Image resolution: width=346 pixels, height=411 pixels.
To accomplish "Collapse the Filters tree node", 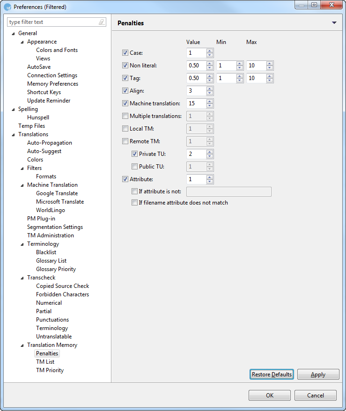I will (22, 168).
